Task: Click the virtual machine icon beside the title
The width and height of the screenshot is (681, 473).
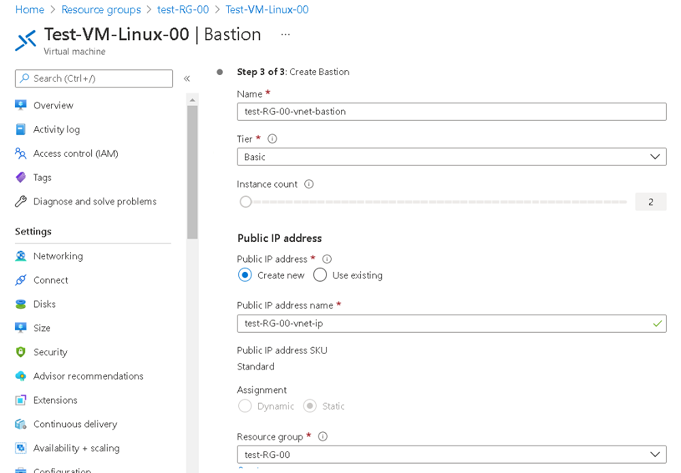Action: click(26, 40)
